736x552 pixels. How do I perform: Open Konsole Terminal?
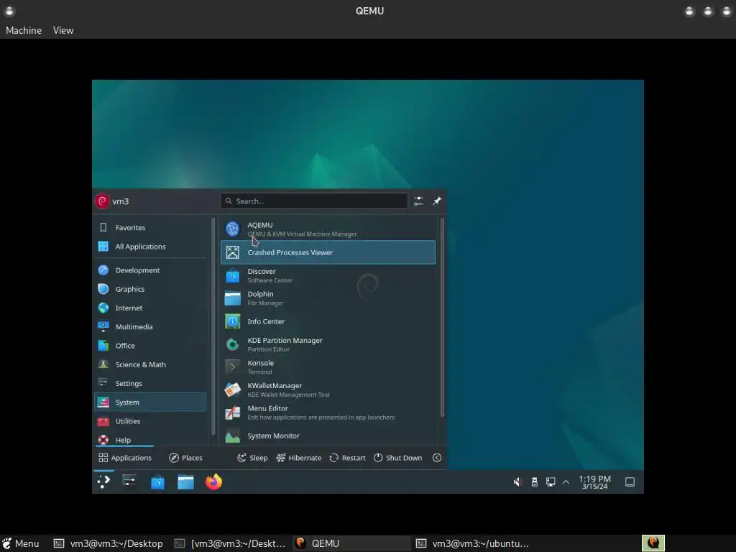click(328, 367)
